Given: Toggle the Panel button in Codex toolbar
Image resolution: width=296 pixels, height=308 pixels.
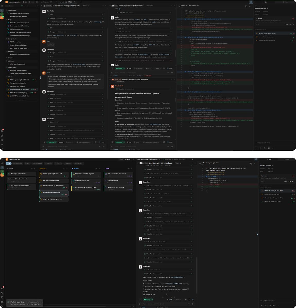Looking at the screenshot, I should click(x=170, y=68).
